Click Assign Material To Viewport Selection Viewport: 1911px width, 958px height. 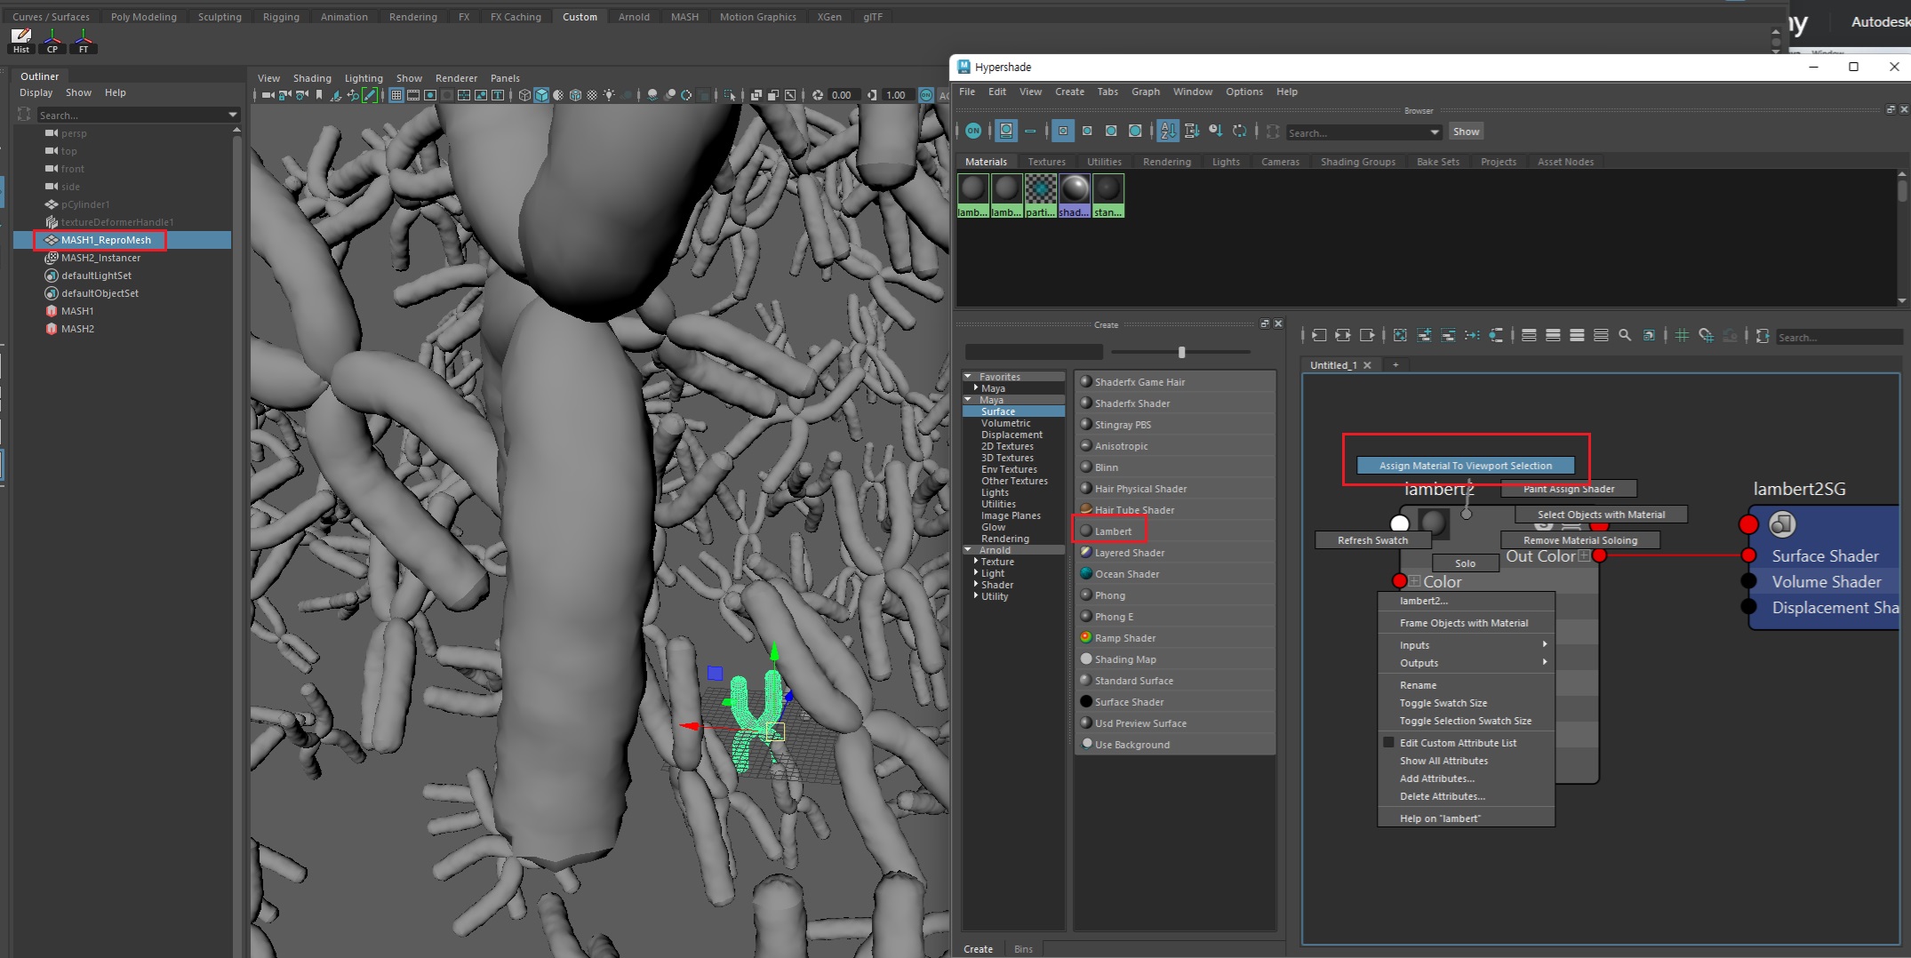[1465, 466]
